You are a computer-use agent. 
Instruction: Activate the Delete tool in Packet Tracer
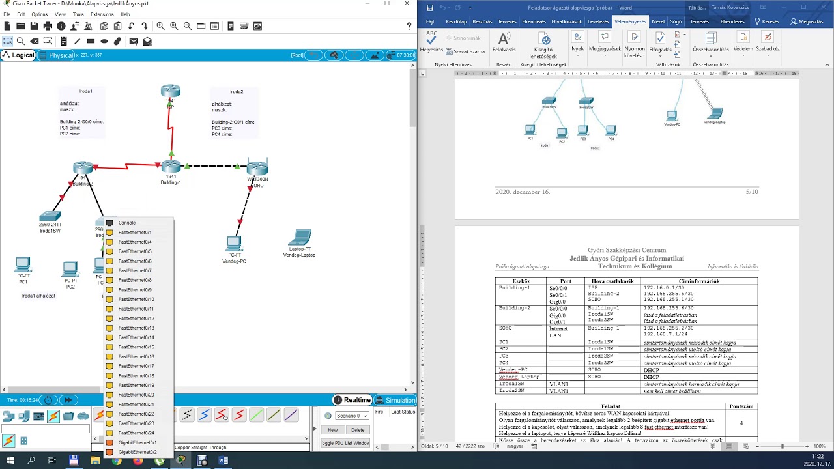(x=35, y=41)
